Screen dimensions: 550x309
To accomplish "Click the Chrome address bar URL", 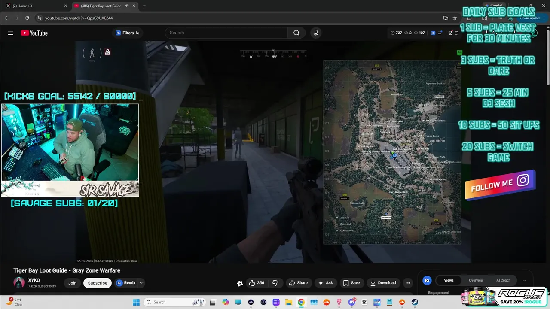I will point(79,18).
